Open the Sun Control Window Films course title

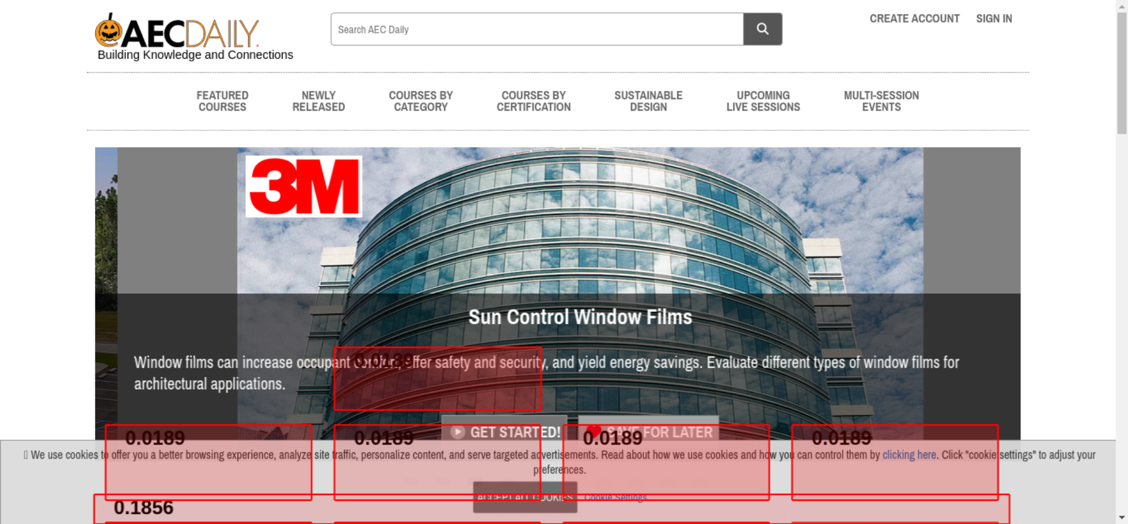(580, 317)
